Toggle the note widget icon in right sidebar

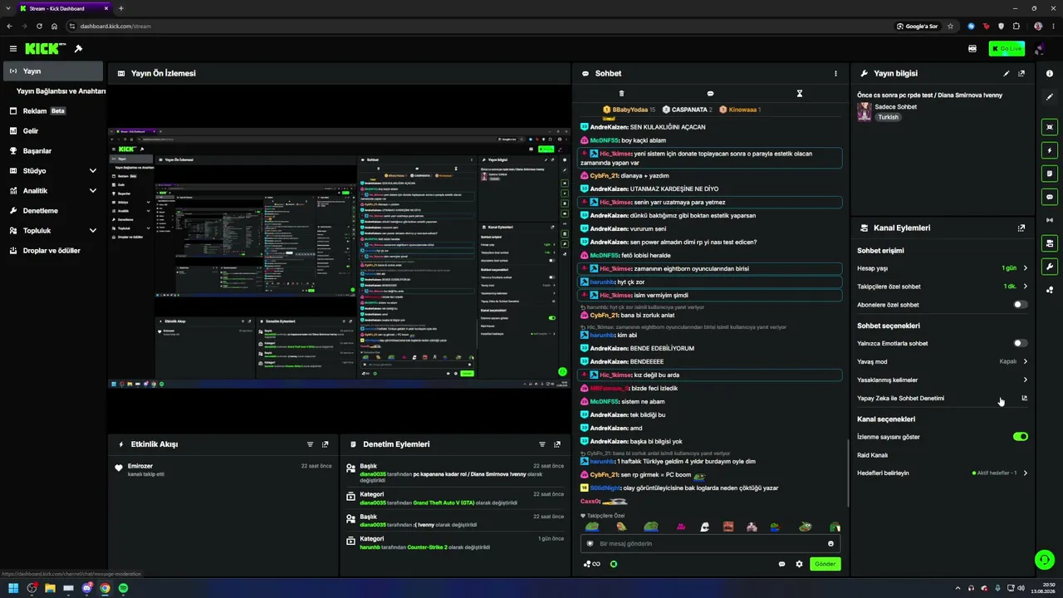tap(1050, 174)
